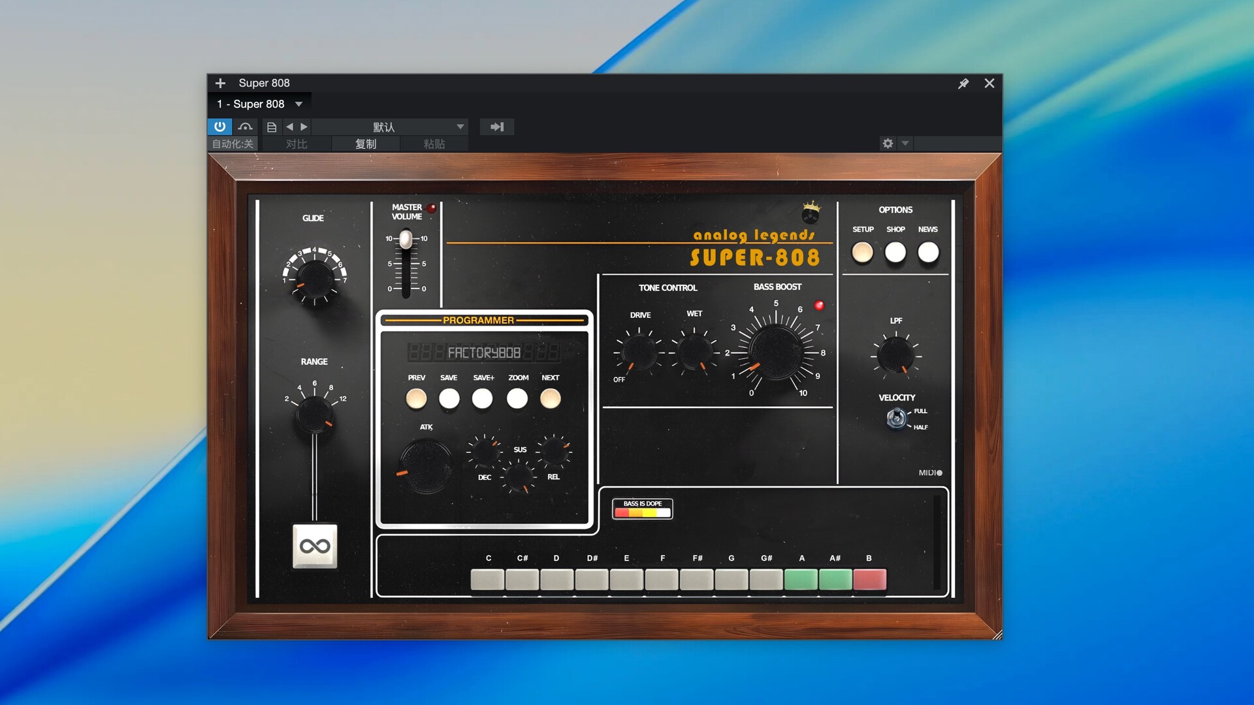Image resolution: width=1254 pixels, height=705 pixels.
Task: Click the plus icon beside Super 808
Action: [x=220, y=83]
